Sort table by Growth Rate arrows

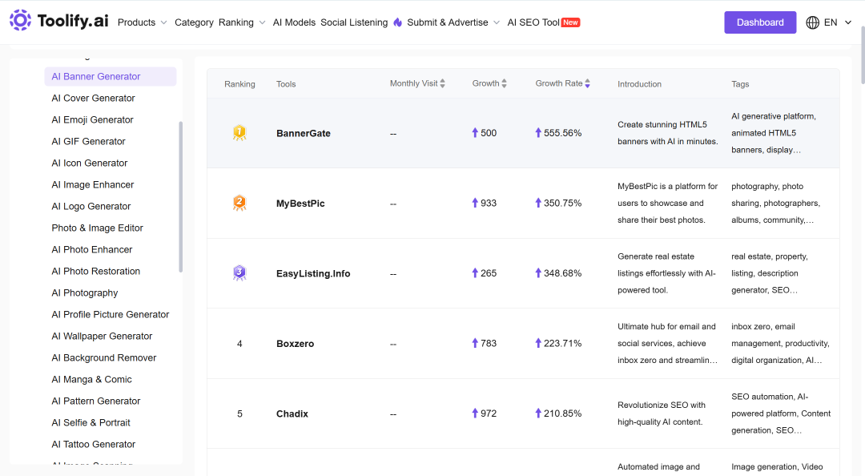(x=588, y=83)
